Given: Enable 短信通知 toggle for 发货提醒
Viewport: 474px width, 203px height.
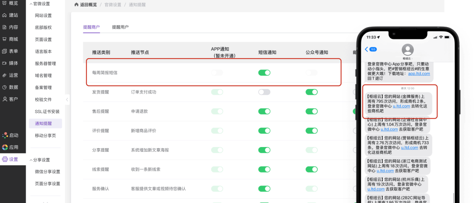Looking at the screenshot, I should coord(264,92).
